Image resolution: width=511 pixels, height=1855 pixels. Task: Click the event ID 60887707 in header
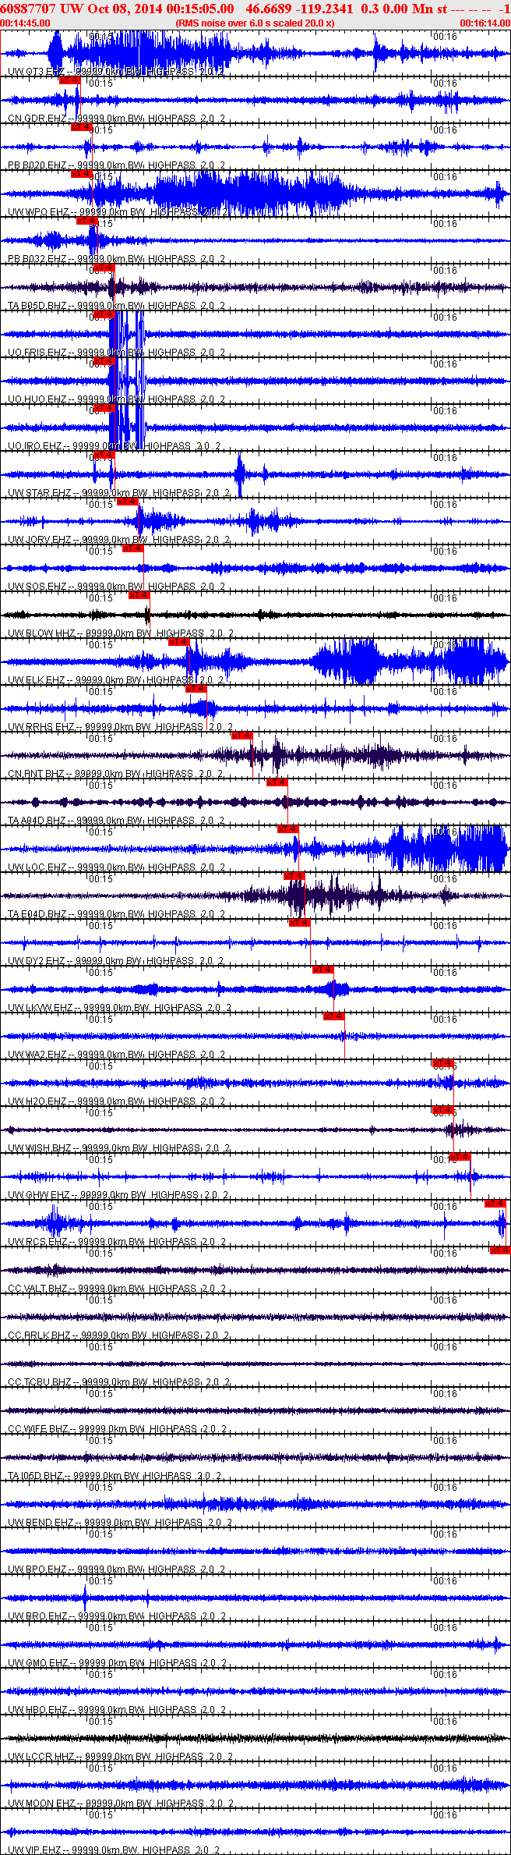click(x=27, y=9)
